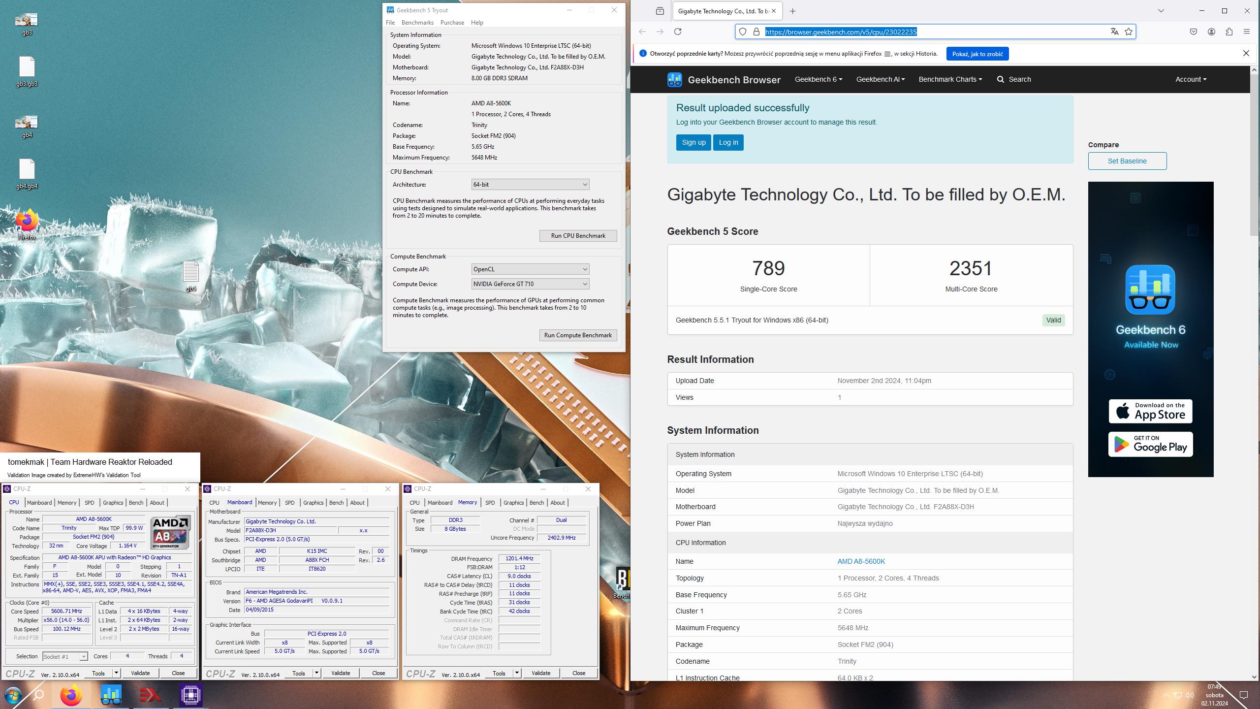
Task: Click the Windows Start button
Action: pyautogui.click(x=13, y=695)
